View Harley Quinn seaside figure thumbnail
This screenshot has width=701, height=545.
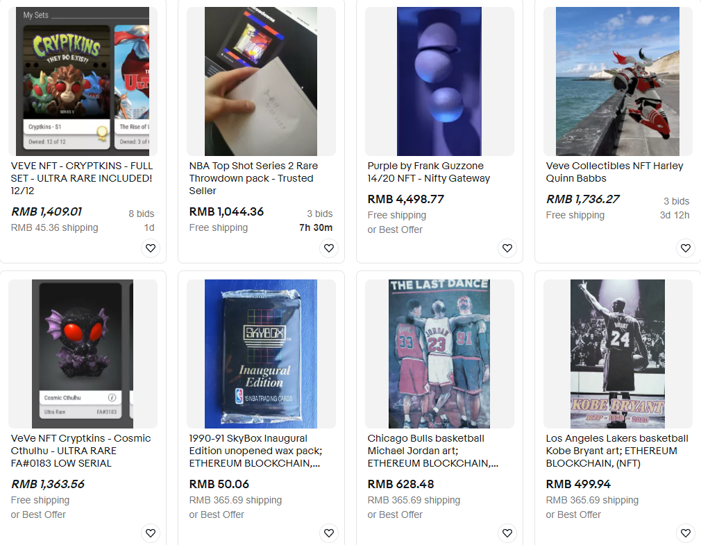[618, 81]
